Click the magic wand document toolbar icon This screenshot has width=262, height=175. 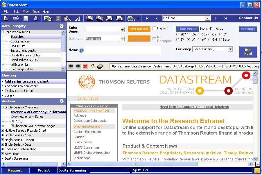point(67,18)
